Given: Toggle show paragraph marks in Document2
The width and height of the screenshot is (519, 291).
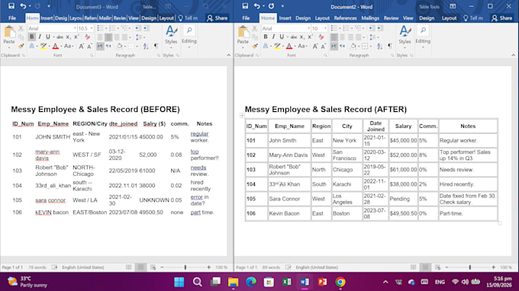Looking at the screenshot, I should (x=390, y=46).
